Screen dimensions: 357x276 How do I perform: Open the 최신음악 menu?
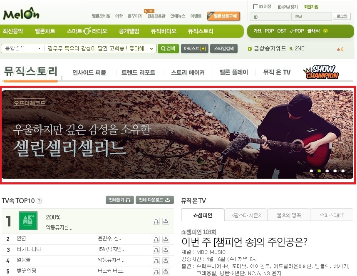coord(13,31)
